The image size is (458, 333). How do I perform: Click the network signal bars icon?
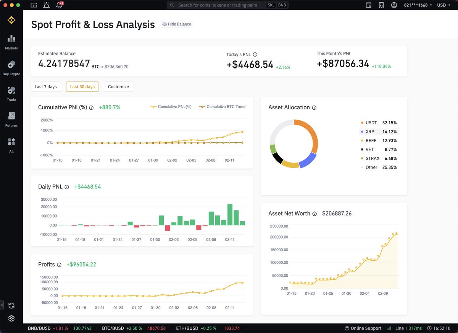(389, 328)
